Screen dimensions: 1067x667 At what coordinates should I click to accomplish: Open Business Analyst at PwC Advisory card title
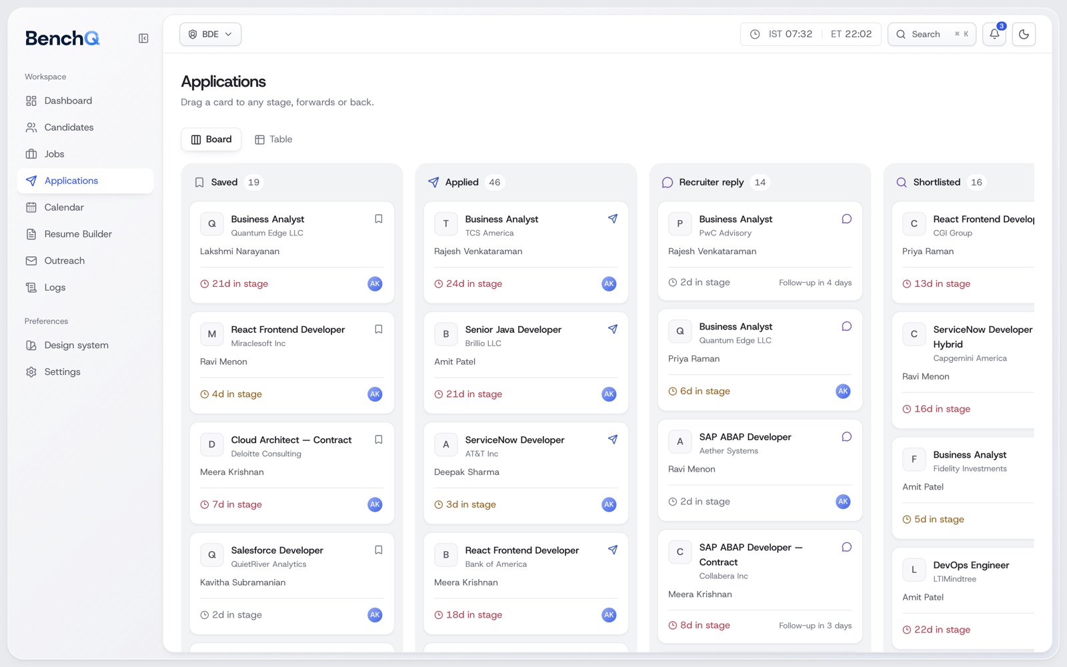coord(736,219)
